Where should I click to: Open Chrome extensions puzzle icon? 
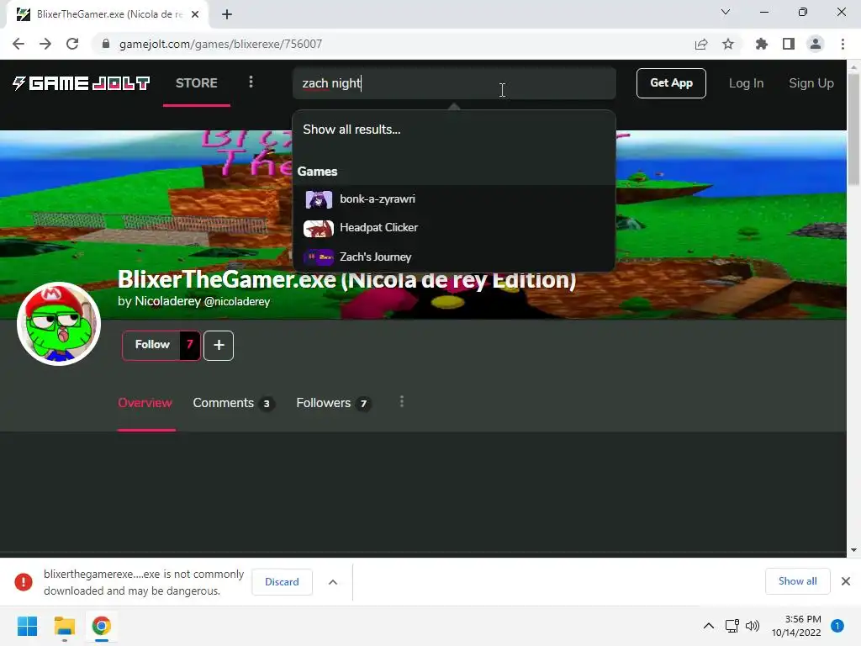point(762,44)
